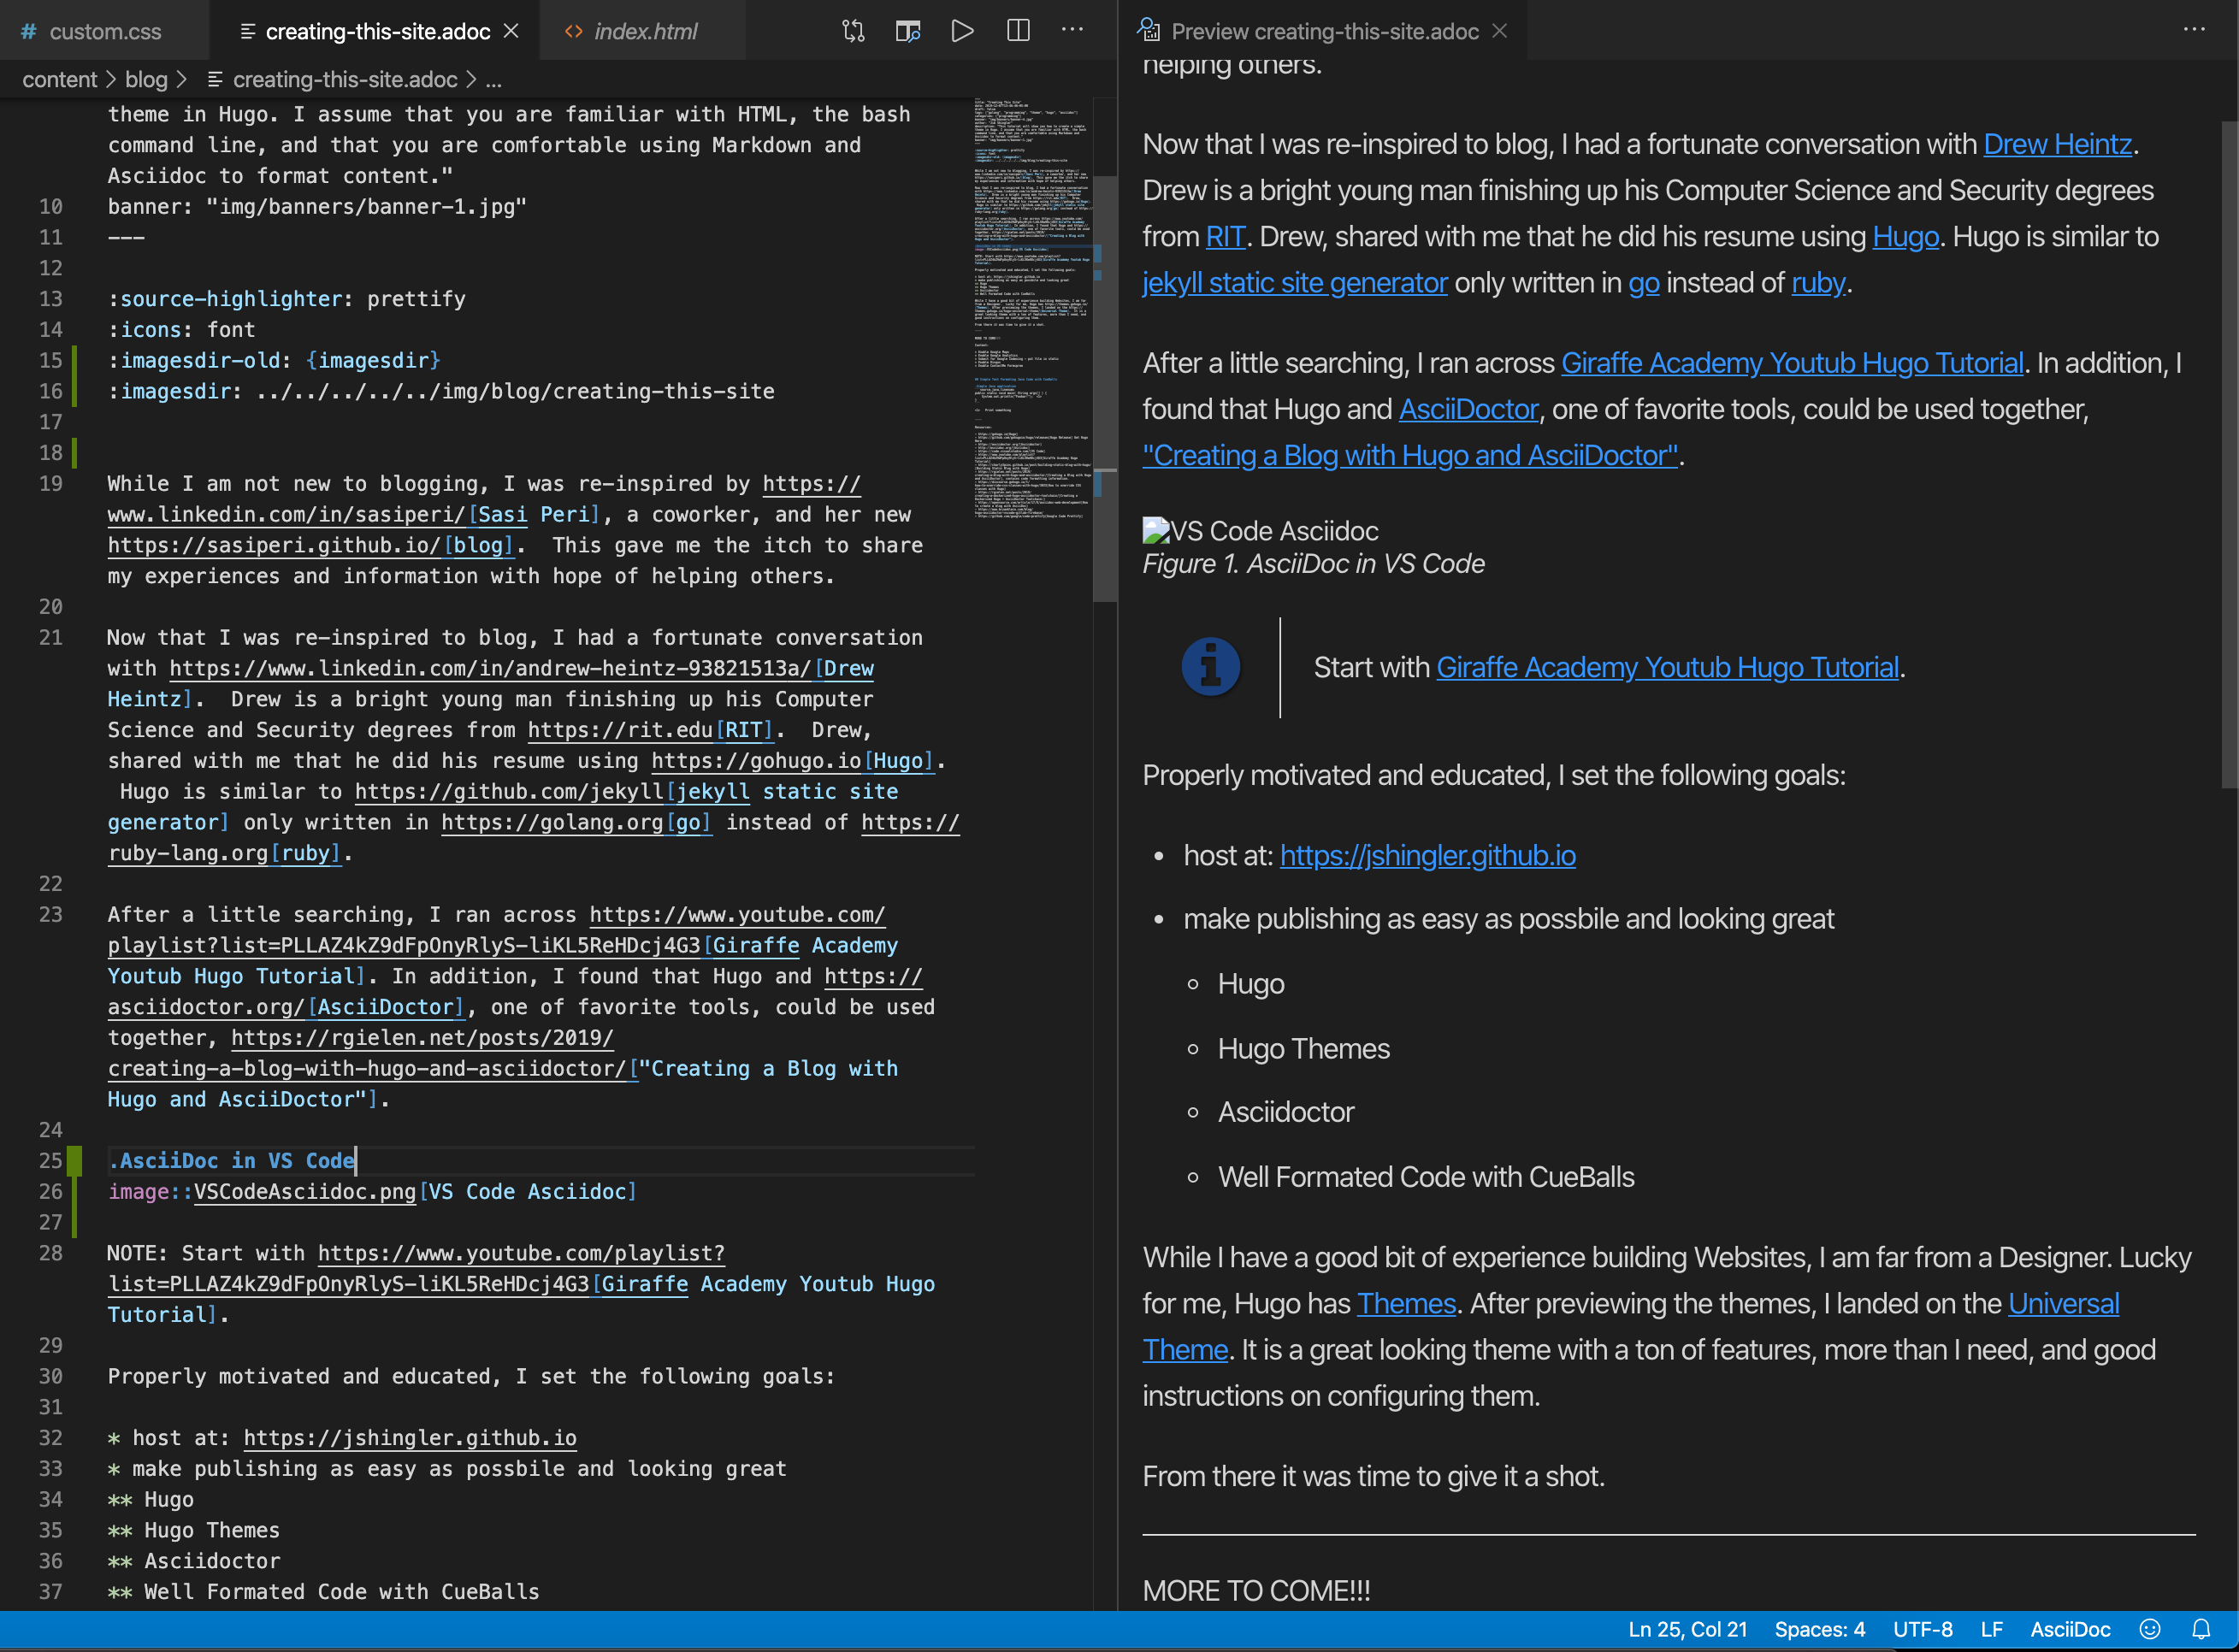Change indentation via Spaces: 4
The width and height of the screenshot is (2239, 1652).
pyautogui.click(x=1819, y=1629)
